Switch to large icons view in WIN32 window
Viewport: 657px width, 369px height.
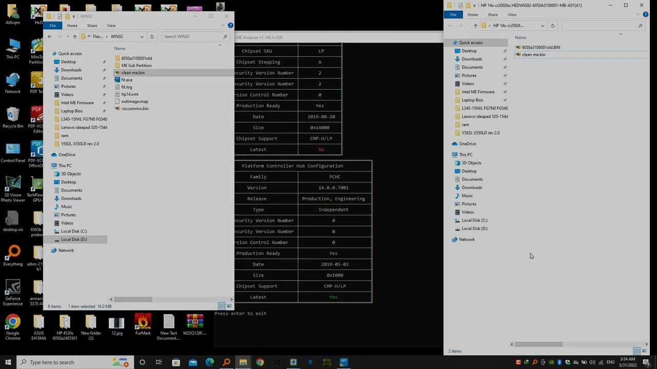(229, 306)
